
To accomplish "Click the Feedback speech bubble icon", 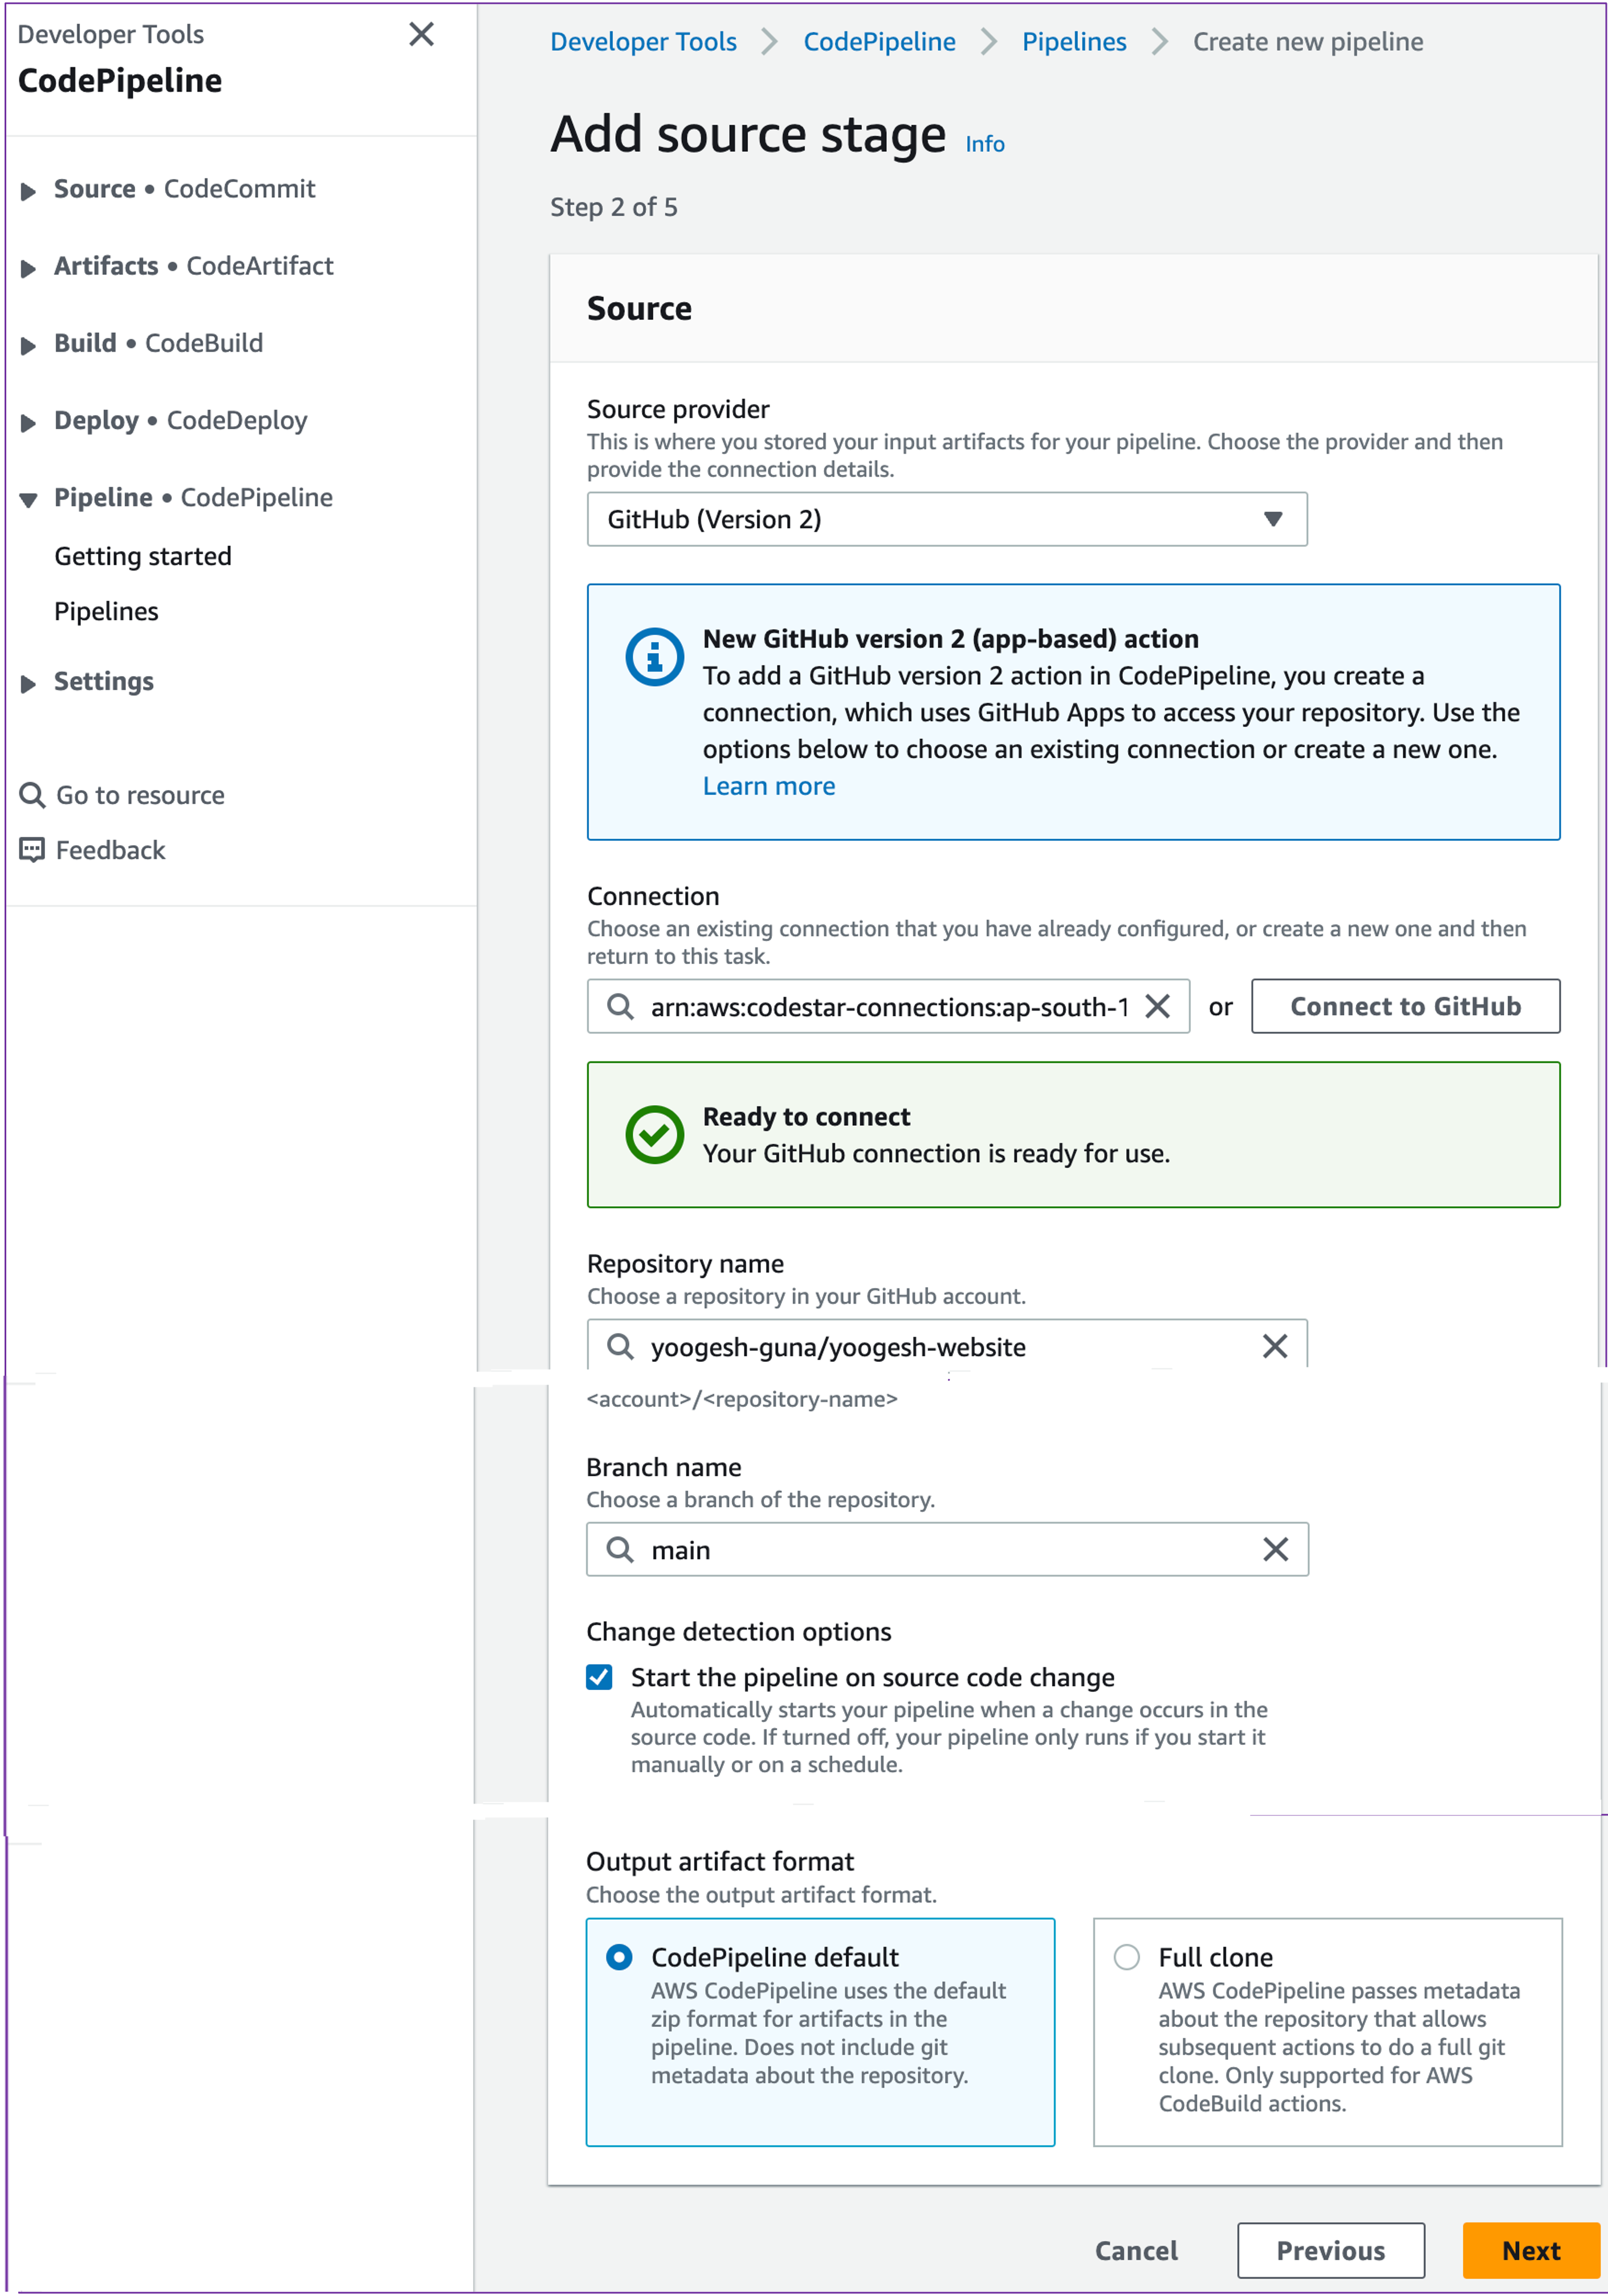I will (32, 850).
